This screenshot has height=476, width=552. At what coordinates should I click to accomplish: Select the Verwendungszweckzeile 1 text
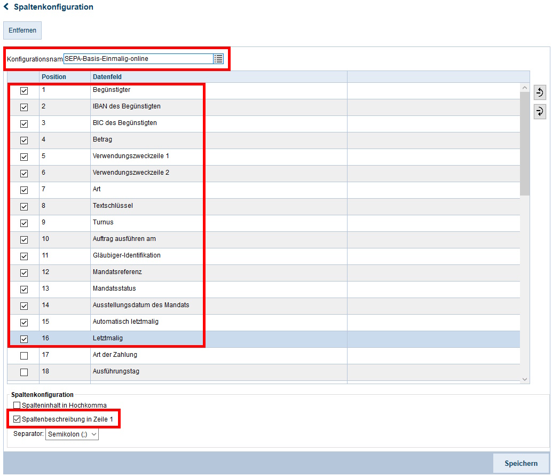(131, 156)
